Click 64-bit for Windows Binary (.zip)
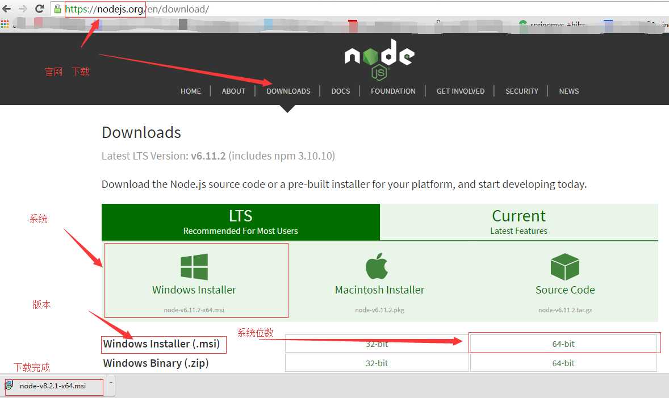 [563, 363]
